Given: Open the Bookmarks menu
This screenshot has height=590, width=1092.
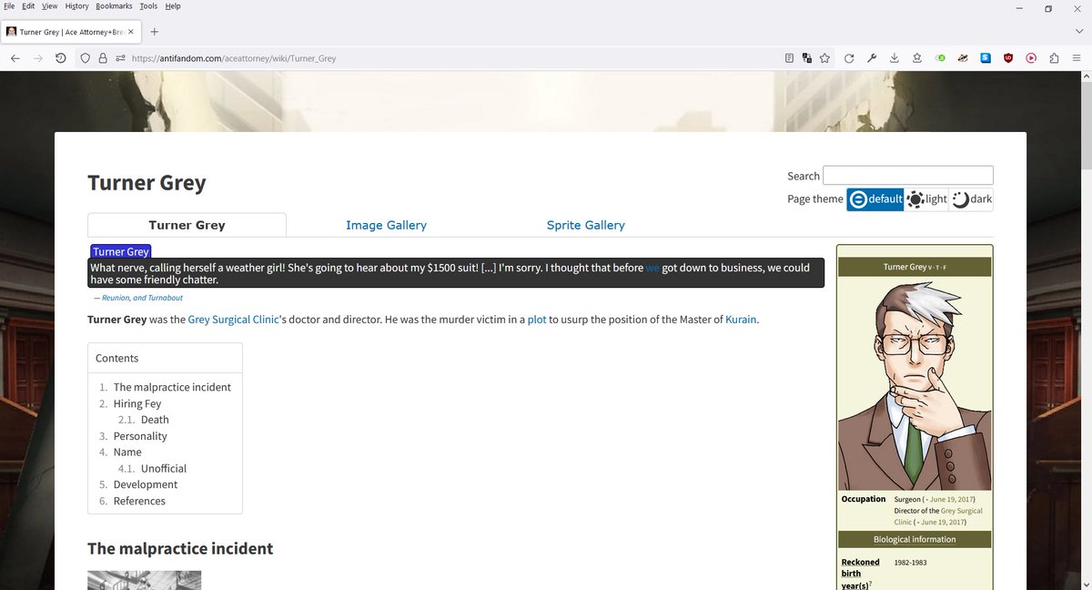Looking at the screenshot, I should coord(114,6).
